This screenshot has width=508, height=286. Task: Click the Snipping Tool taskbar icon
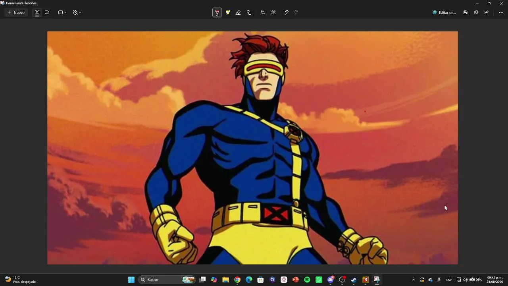tap(377, 280)
